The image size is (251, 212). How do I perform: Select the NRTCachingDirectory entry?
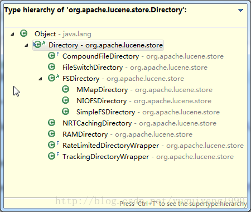(x=139, y=123)
